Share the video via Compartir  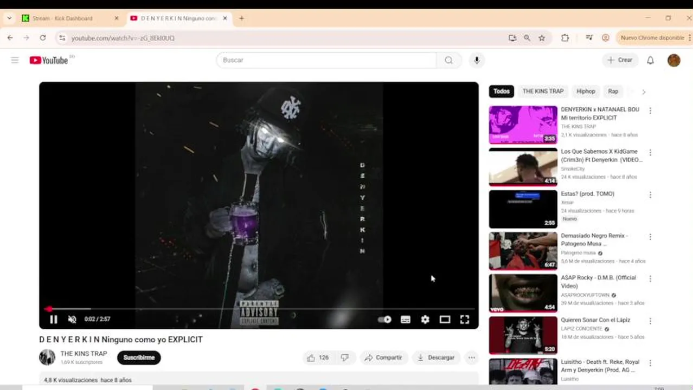(x=383, y=357)
